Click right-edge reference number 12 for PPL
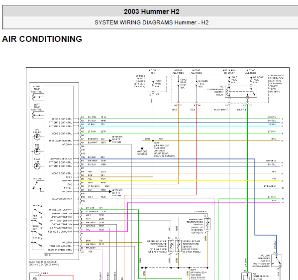 click(283, 203)
